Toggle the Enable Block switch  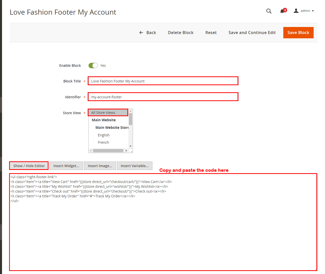click(x=93, y=66)
